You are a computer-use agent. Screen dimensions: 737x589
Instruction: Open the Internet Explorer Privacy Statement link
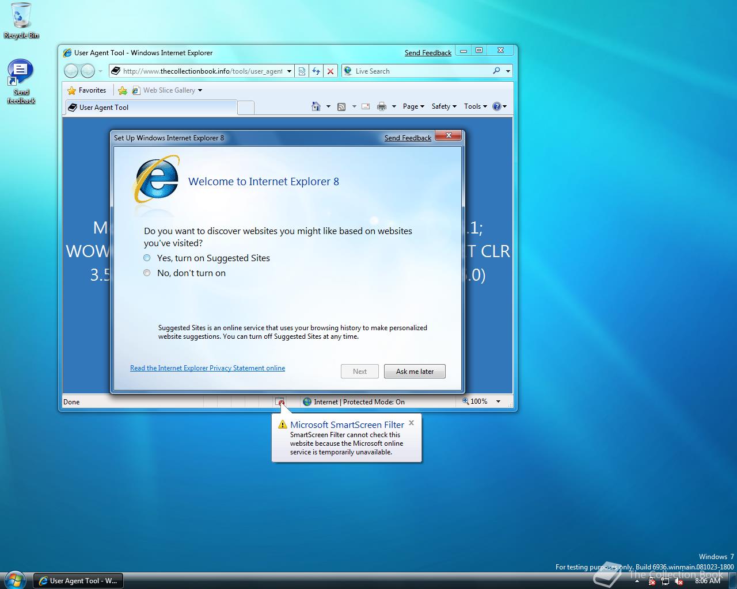[x=207, y=368]
